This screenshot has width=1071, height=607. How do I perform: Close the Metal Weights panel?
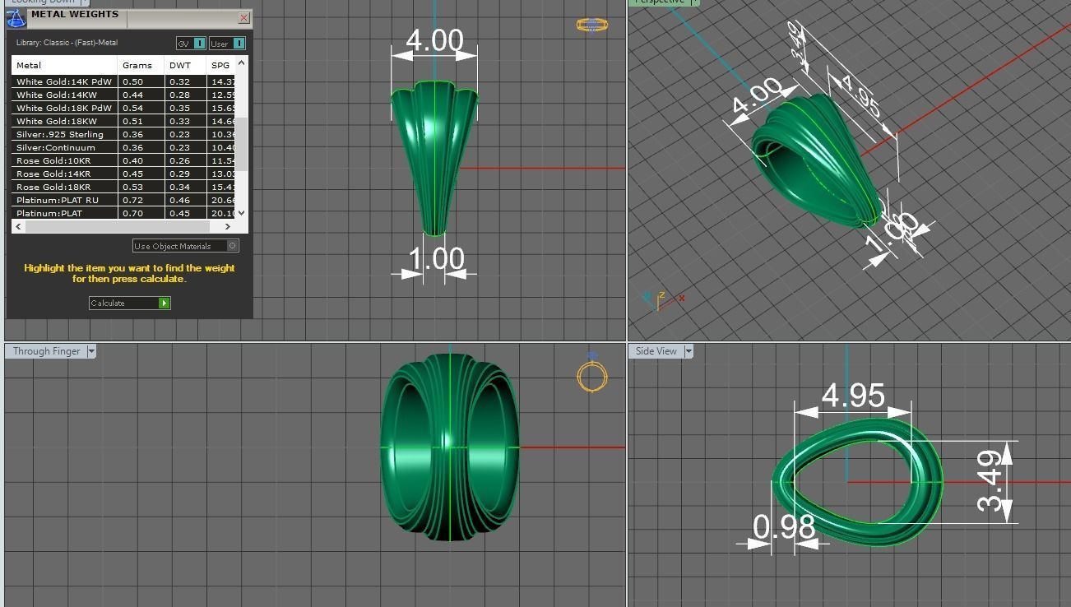[x=244, y=17]
